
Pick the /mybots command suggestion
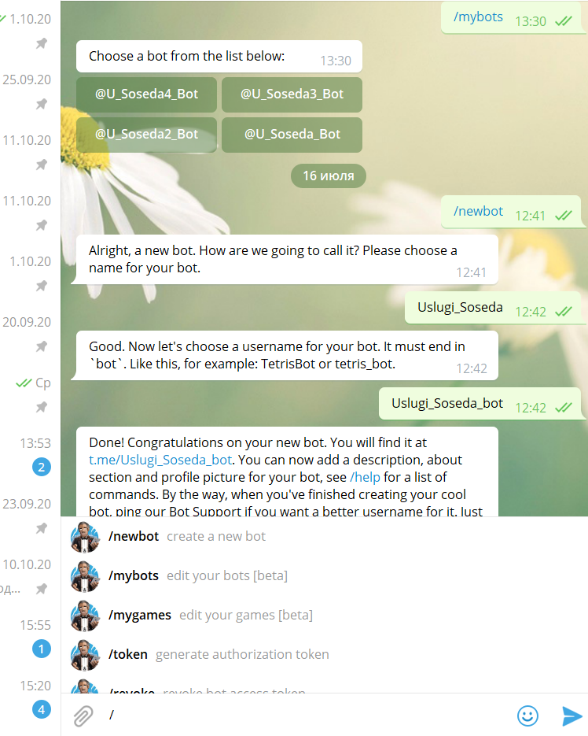click(324, 576)
